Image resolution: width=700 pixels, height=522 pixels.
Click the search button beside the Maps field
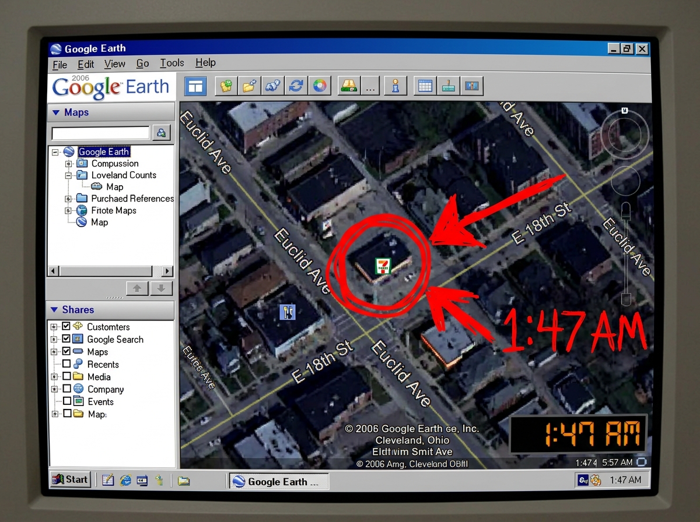(x=162, y=133)
